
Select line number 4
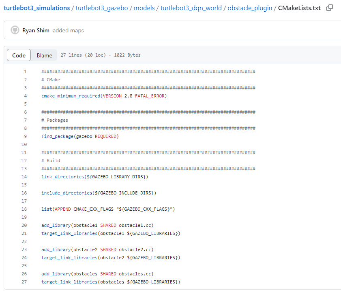click(26, 96)
